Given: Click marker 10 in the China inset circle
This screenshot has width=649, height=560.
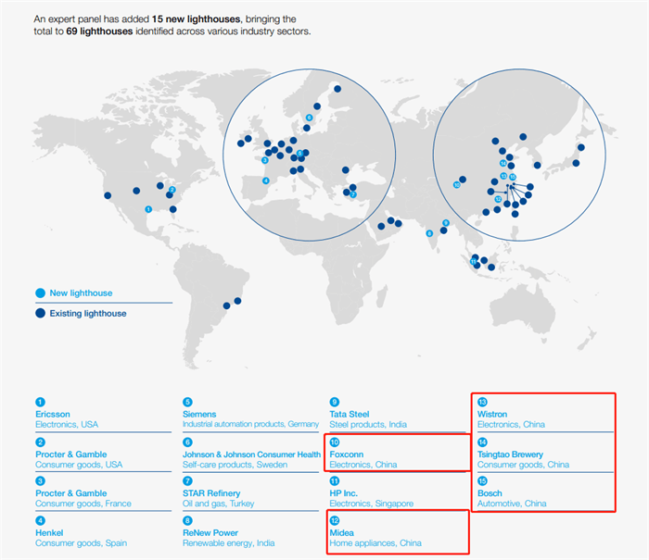Looking at the screenshot, I should (456, 185).
